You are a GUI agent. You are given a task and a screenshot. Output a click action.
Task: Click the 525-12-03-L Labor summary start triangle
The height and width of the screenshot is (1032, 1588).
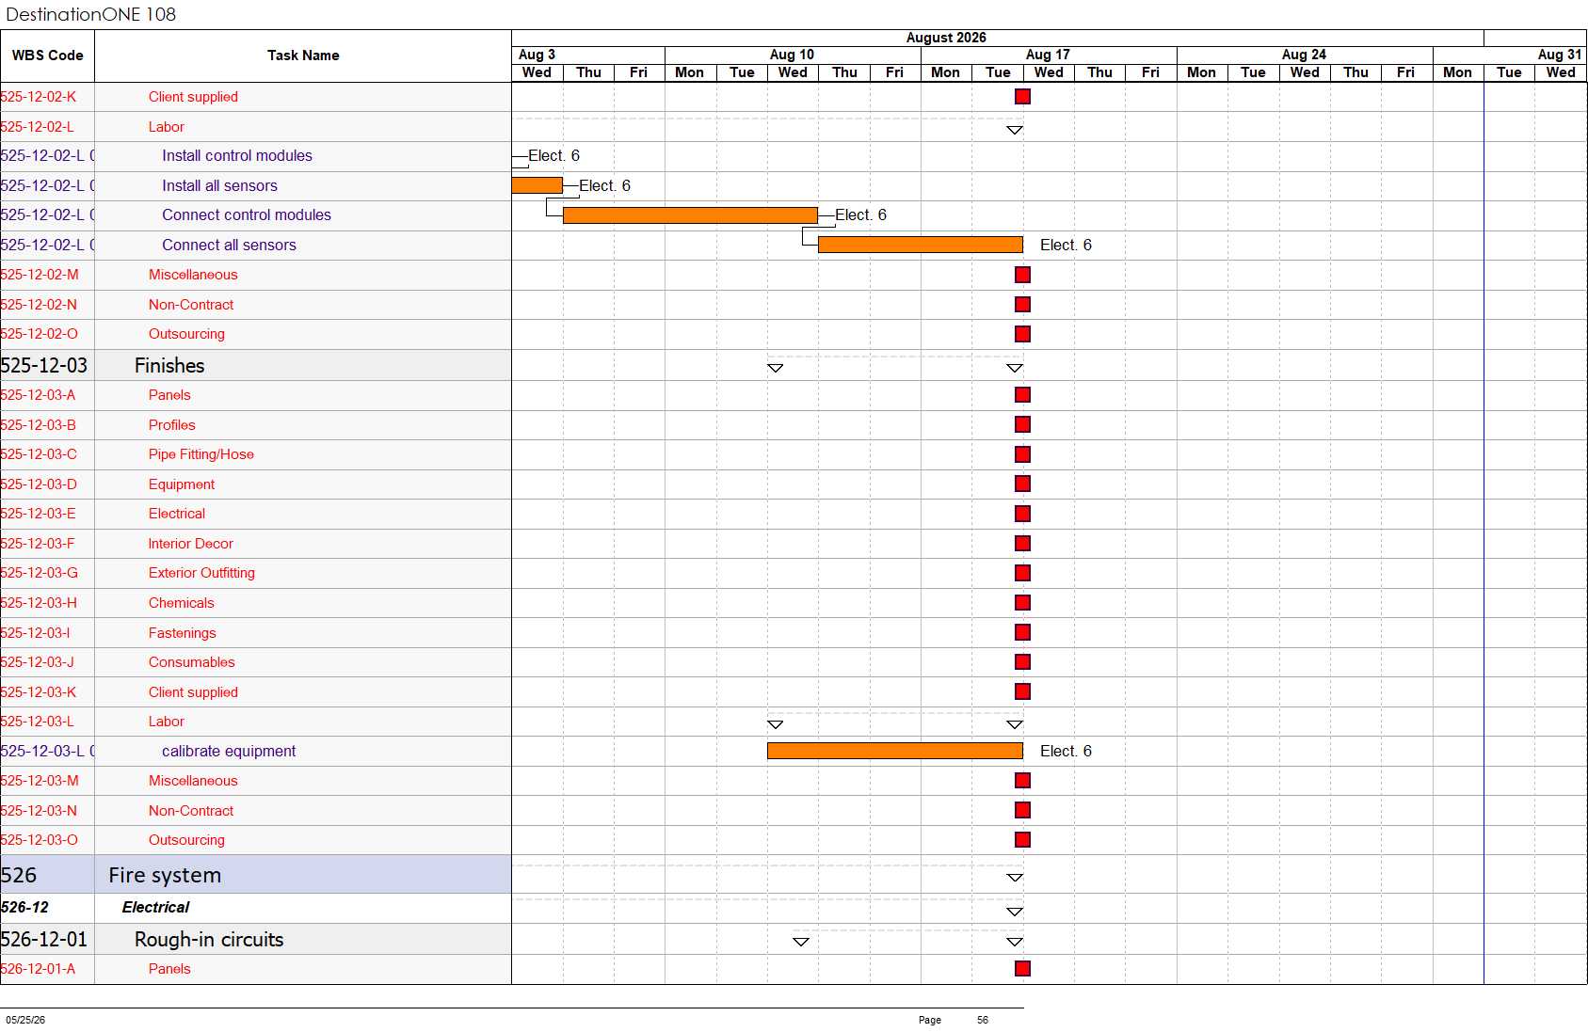(776, 724)
